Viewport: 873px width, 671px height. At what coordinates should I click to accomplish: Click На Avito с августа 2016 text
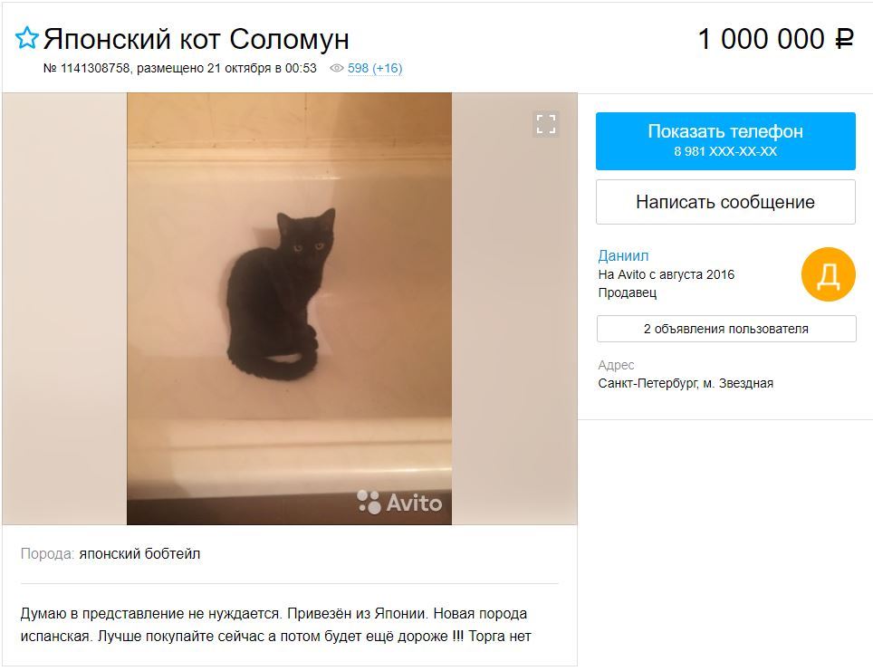(666, 274)
